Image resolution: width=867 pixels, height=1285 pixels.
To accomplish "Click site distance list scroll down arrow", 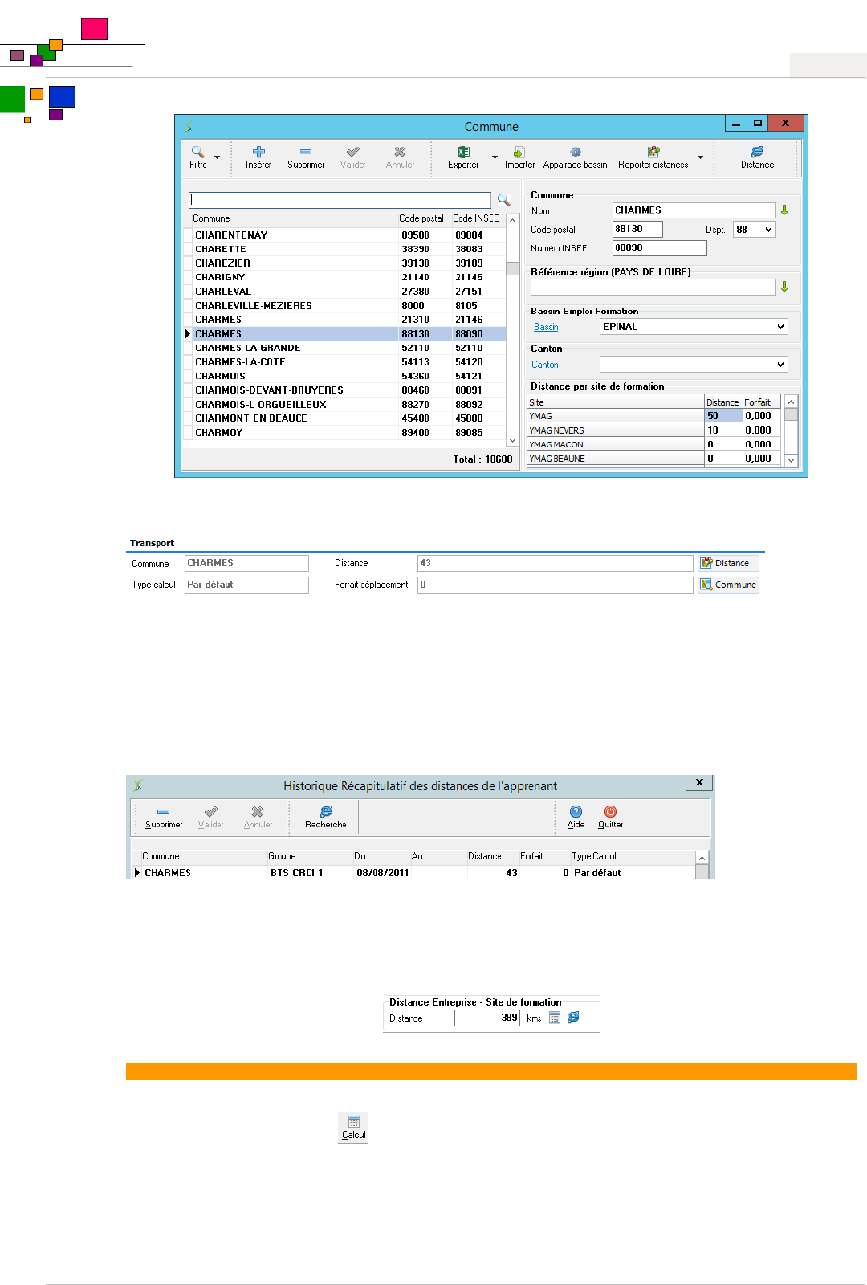I will [x=791, y=460].
